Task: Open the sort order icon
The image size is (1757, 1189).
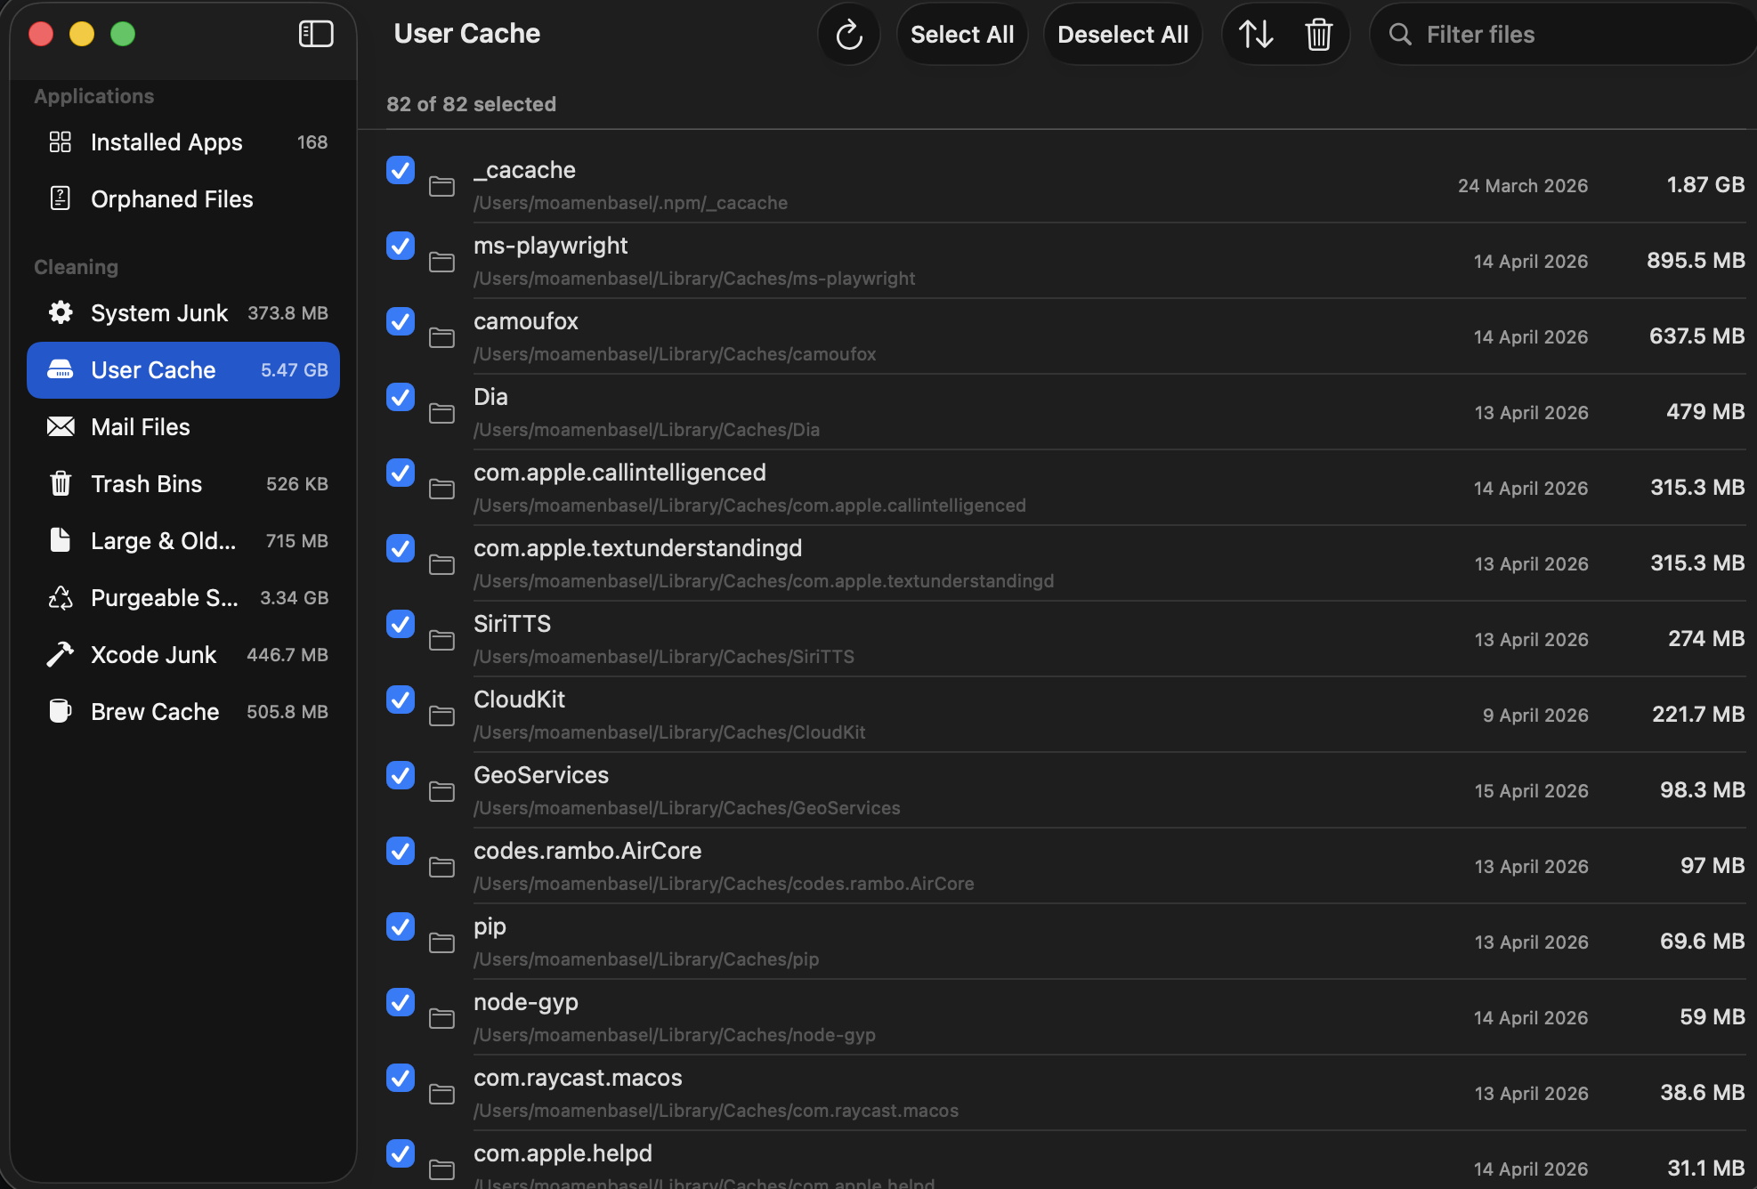Action: pyautogui.click(x=1256, y=34)
